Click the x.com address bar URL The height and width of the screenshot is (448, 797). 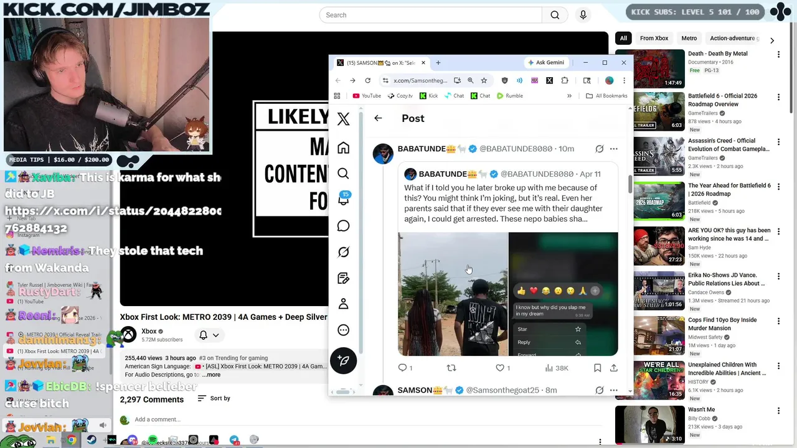coord(420,80)
